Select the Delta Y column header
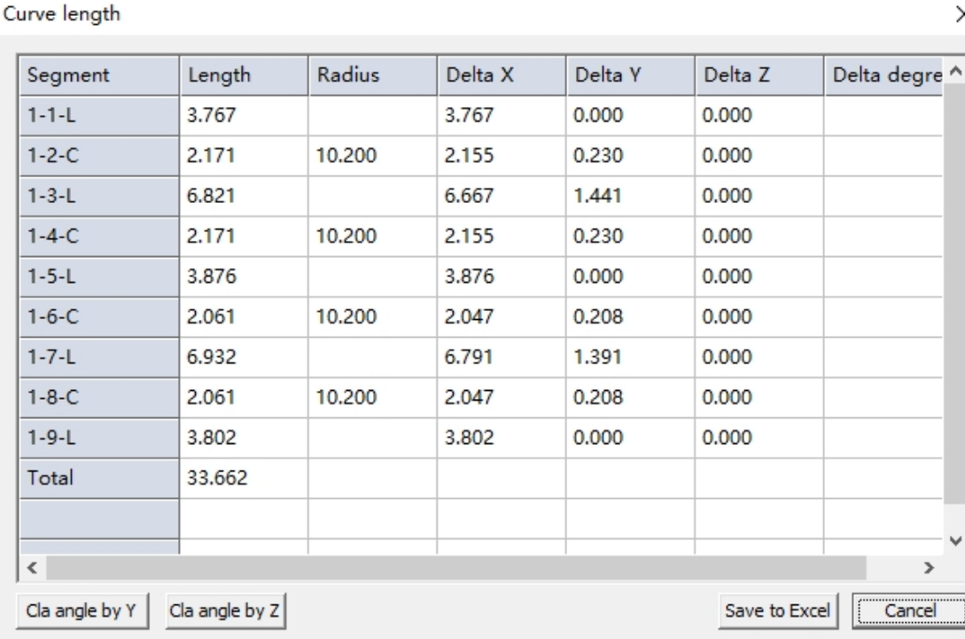 tap(629, 76)
